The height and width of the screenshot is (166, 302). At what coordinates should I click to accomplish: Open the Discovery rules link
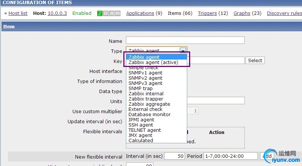click(284, 13)
